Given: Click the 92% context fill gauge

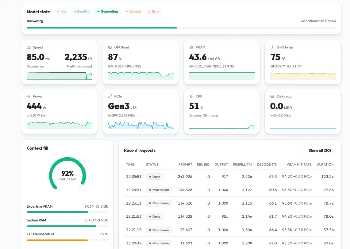Looking at the screenshot, I should coord(67,174).
